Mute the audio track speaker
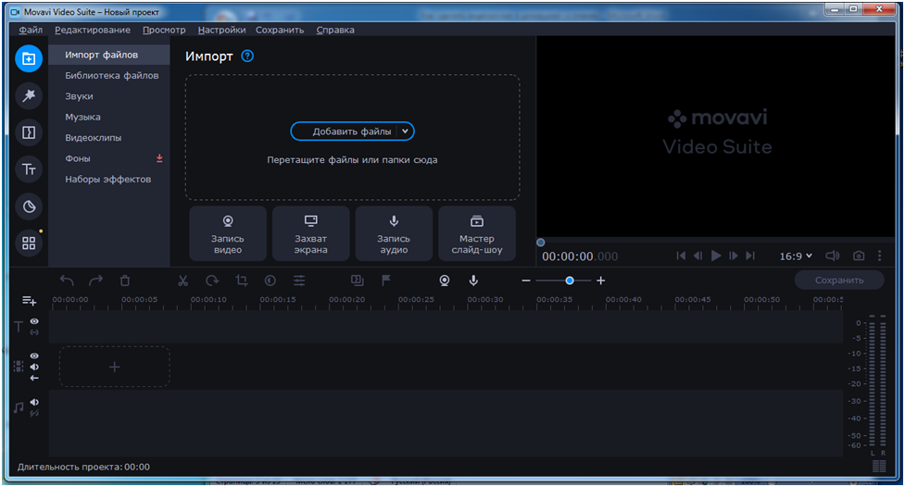Viewport: 905px width, 487px height. click(x=34, y=402)
